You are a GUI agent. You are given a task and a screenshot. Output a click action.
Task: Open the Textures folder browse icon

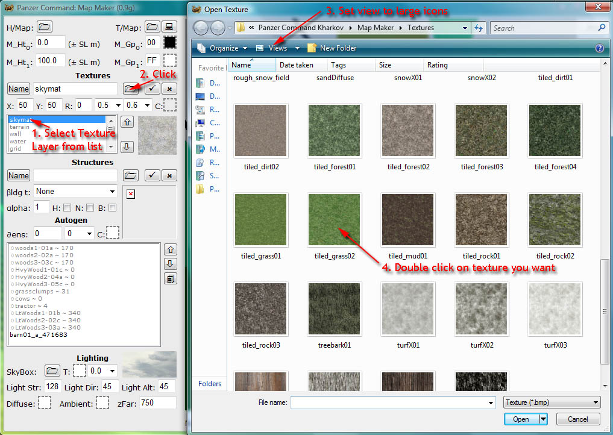131,89
